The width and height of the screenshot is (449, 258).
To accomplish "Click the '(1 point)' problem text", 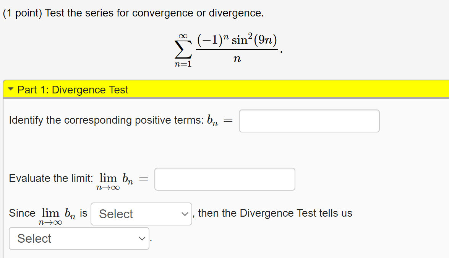I will (x=19, y=13).
